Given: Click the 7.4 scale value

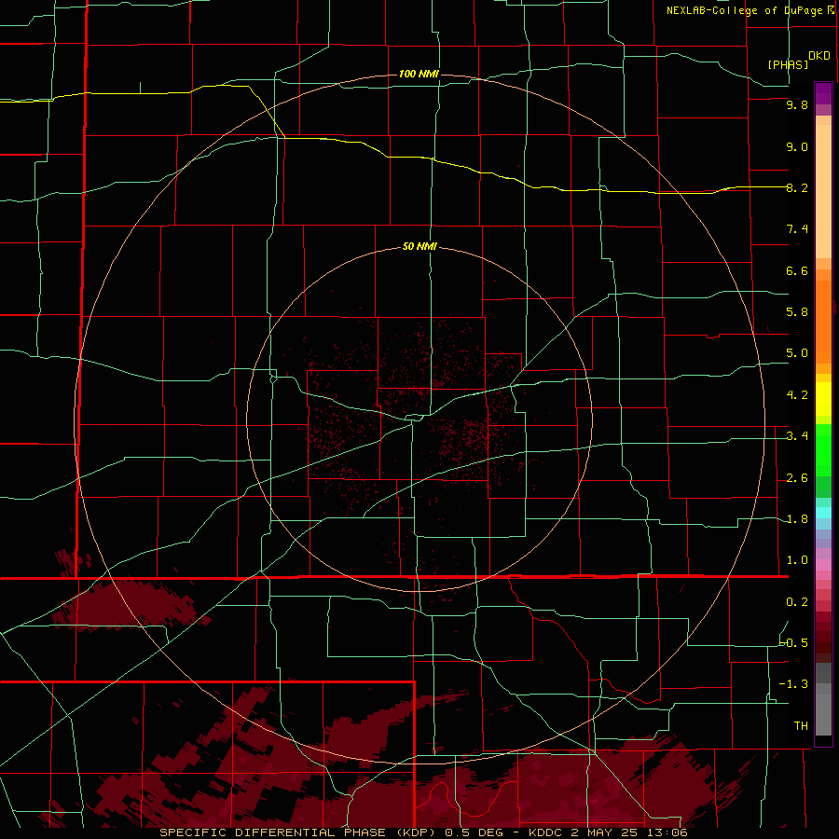Looking at the screenshot, I should click(x=797, y=229).
